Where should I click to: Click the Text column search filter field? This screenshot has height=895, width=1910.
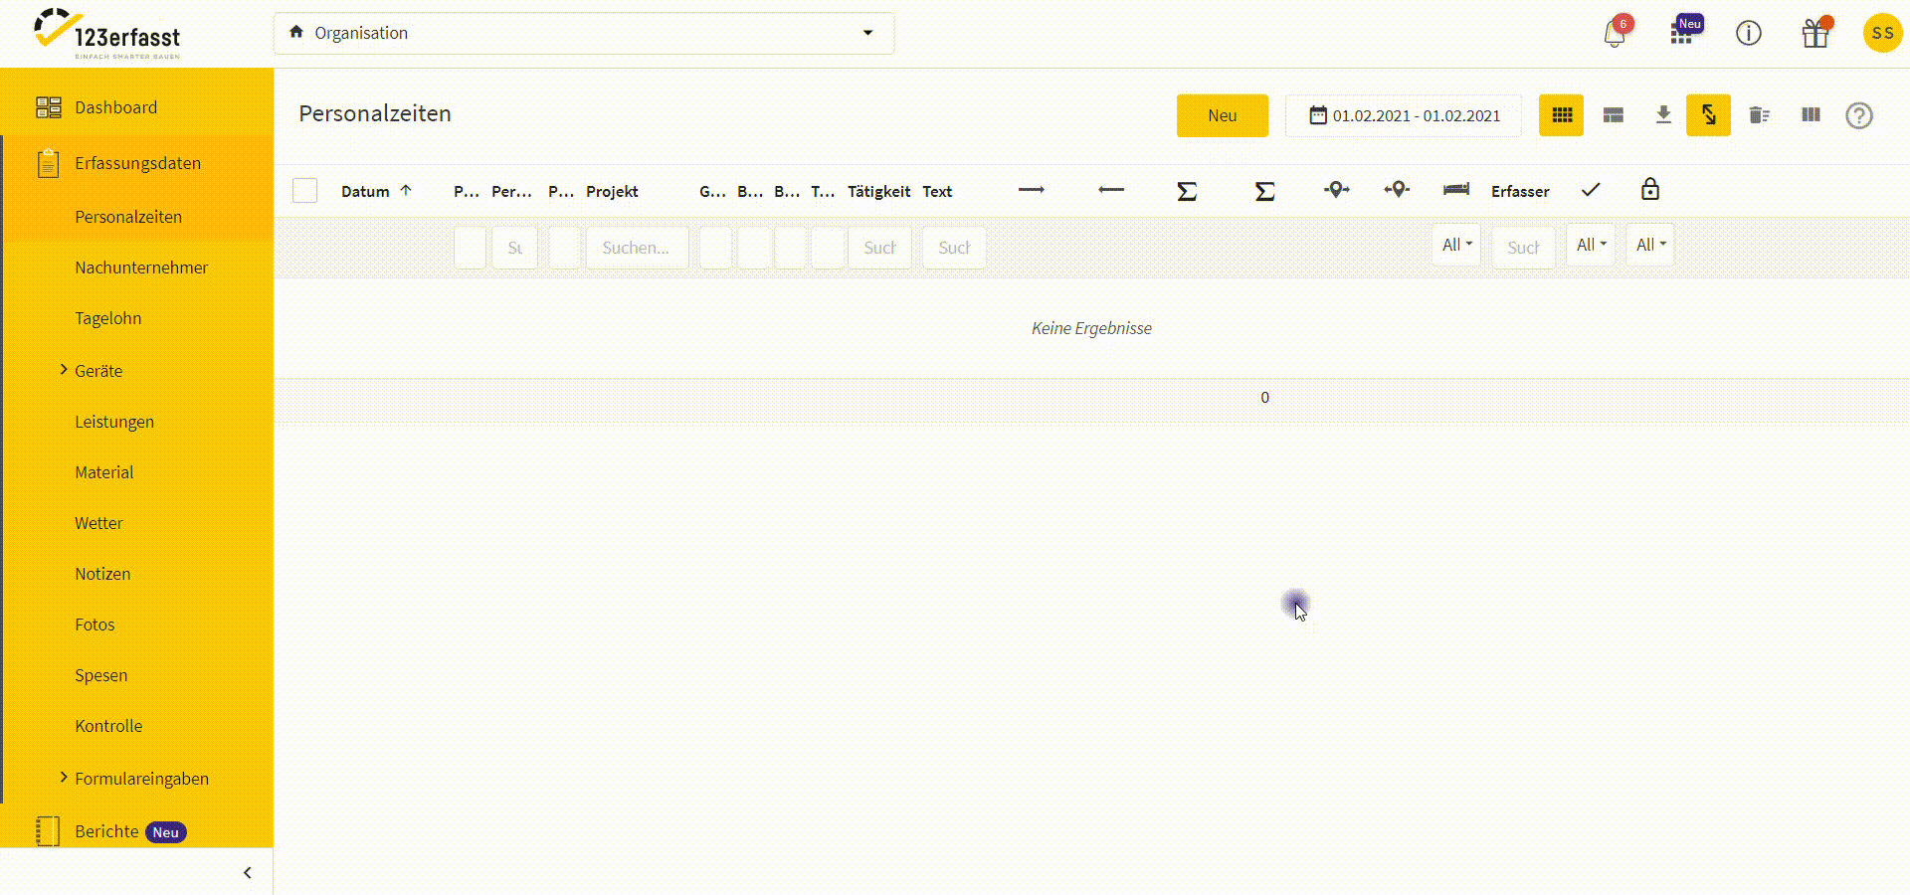(954, 248)
